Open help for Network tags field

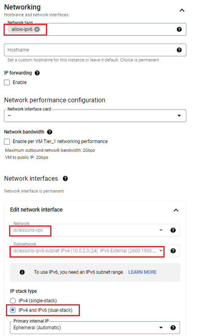179,29
